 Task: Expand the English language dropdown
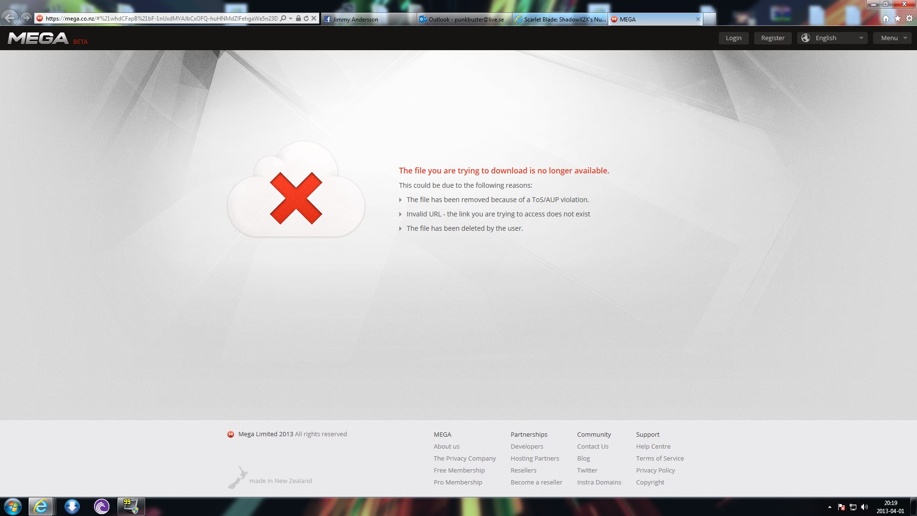coord(832,38)
